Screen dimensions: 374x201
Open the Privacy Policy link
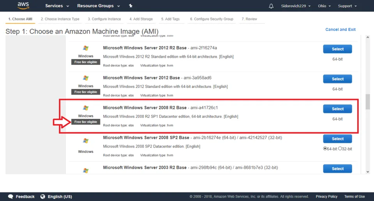coord(326,196)
